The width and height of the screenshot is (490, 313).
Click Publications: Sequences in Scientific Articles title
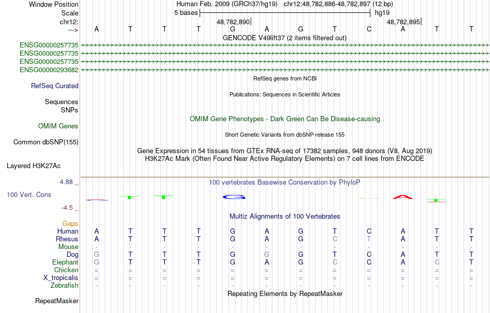pyautogui.click(x=285, y=95)
